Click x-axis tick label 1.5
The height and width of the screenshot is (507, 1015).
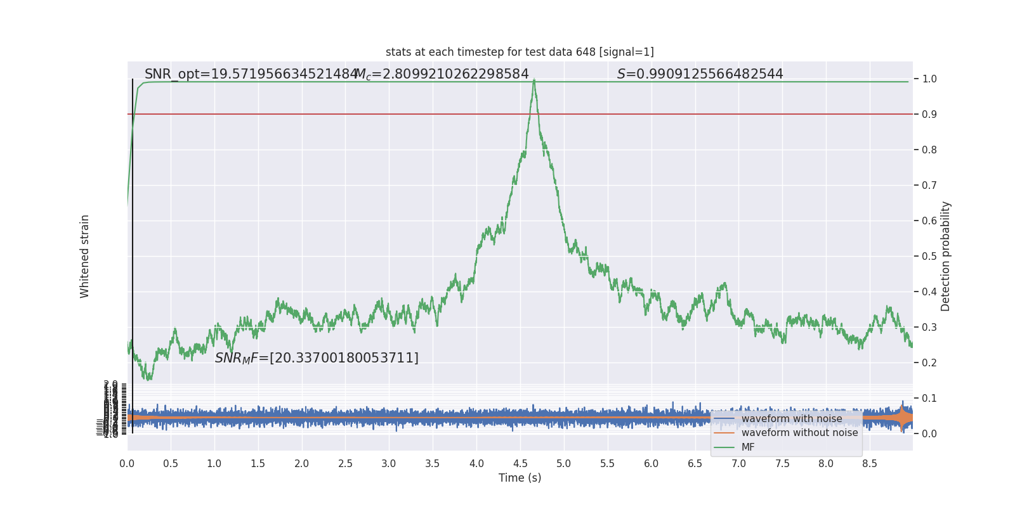coord(258,463)
